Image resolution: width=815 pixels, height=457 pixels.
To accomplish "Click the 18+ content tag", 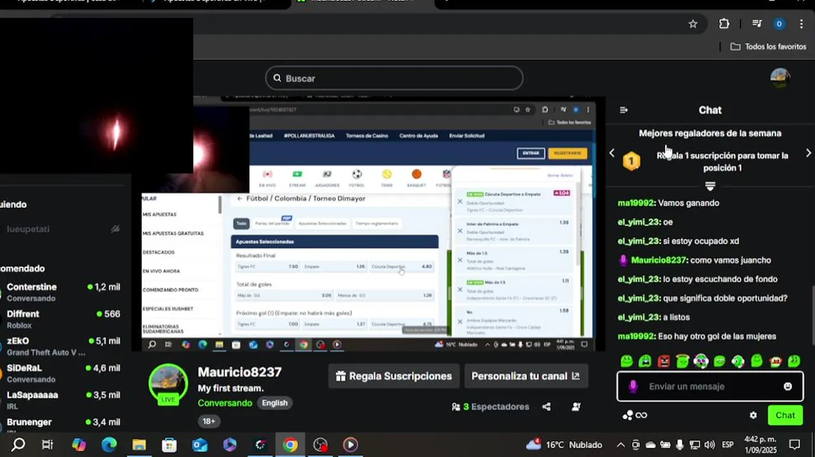I will [209, 421].
